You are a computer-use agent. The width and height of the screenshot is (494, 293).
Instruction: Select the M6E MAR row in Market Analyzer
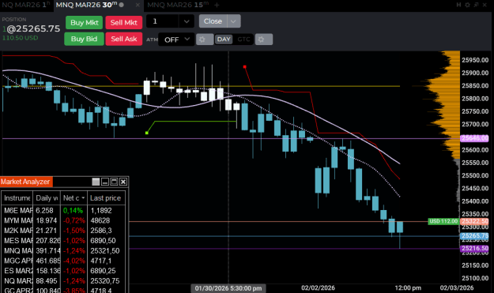[x=63, y=210]
